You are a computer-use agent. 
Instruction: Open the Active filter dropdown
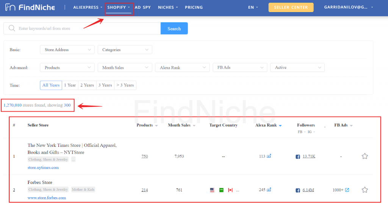[297, 67]
